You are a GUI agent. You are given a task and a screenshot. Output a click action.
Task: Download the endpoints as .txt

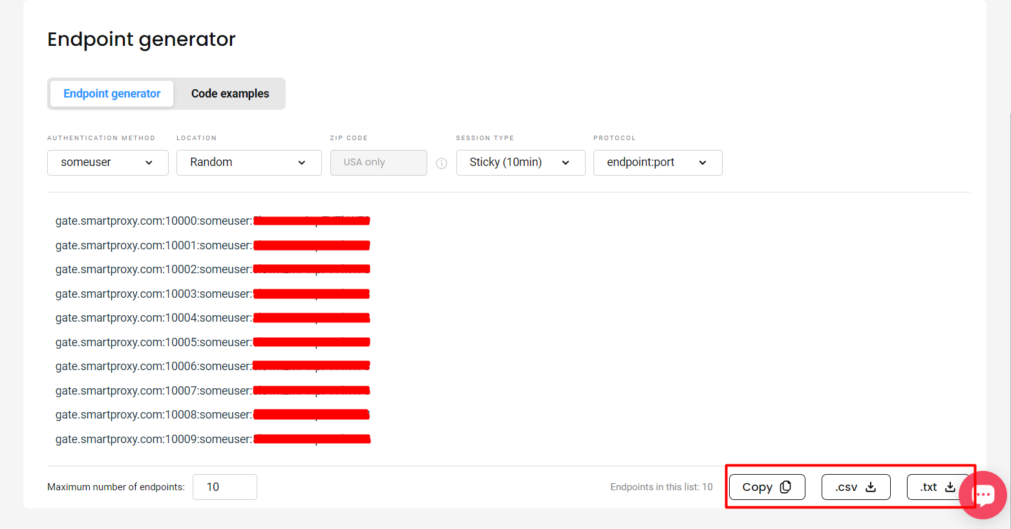937,487
